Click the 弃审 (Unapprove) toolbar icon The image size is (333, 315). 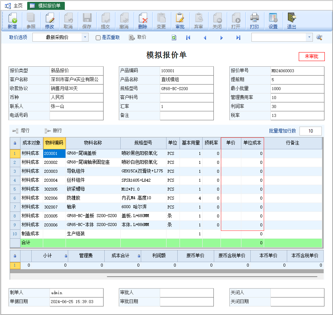coord(199,20)
